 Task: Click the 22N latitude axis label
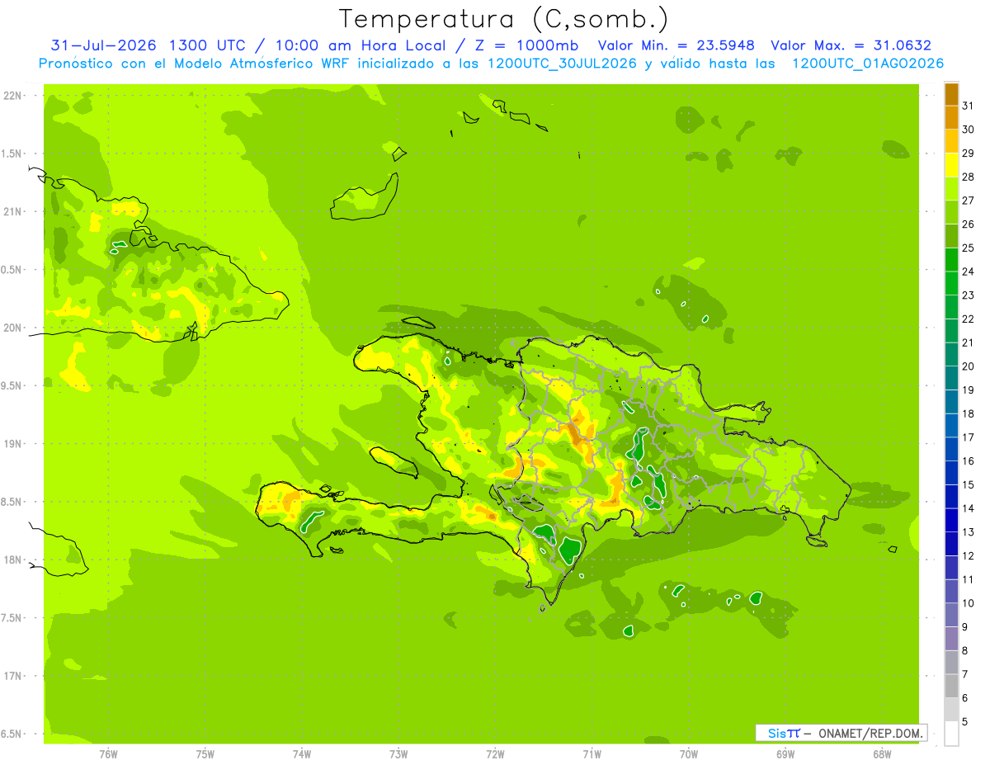click(x=12, y=95)
